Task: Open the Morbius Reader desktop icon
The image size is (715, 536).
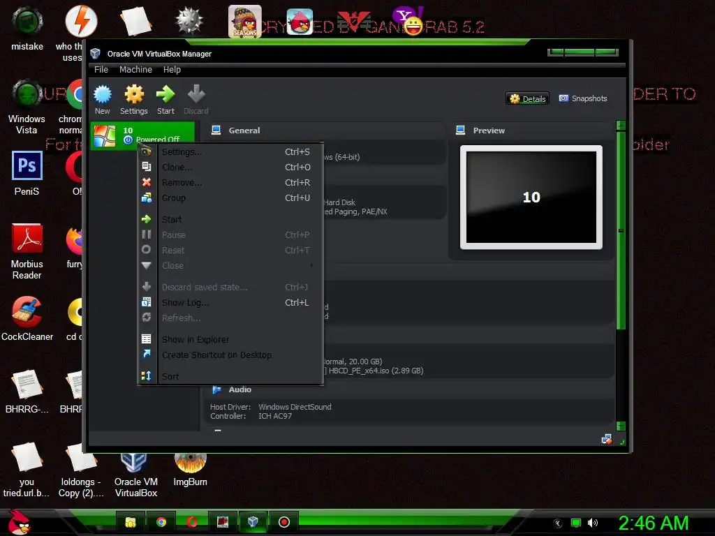Action: [x=27, y=251]
